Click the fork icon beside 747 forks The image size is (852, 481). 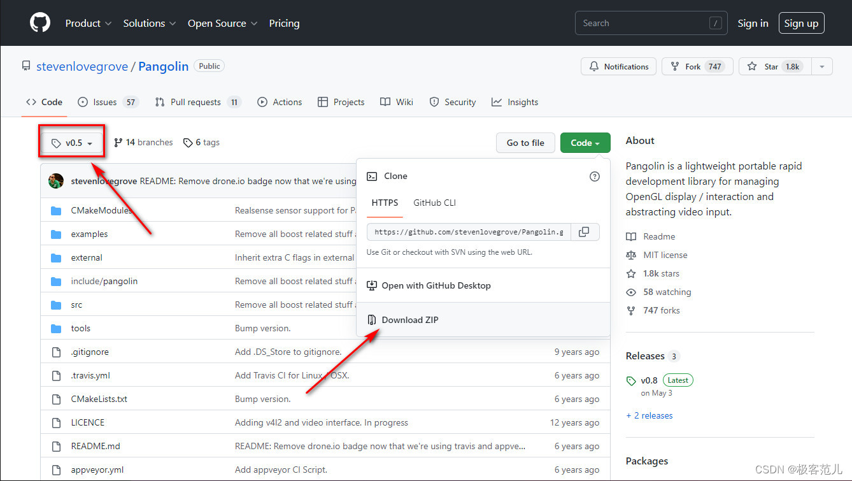[631, 311]
